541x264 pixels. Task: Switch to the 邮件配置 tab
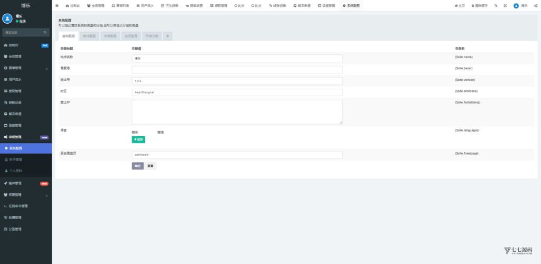(x=89, y=36)
